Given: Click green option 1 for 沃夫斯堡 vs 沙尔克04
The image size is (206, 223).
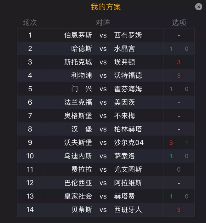Looking at the screenshot, I should [x=187, y=143].
